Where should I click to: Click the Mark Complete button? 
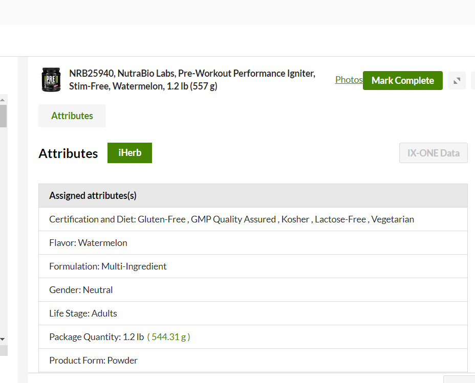pyautogui.click(x=403, y=80)
